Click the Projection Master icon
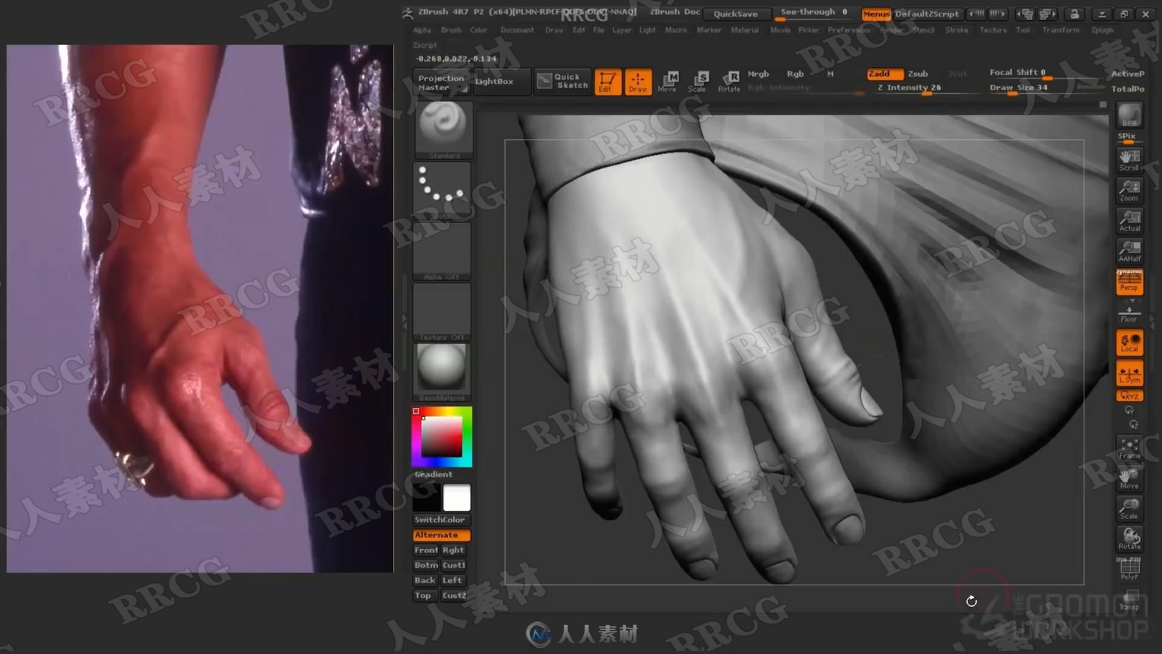The image size is (1162, 654). click(x=441, y=81)
